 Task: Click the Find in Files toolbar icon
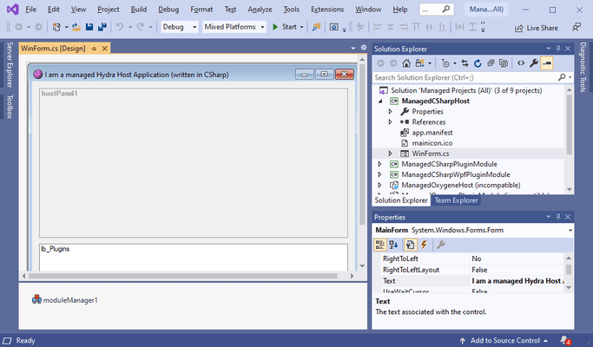(316, 27)
